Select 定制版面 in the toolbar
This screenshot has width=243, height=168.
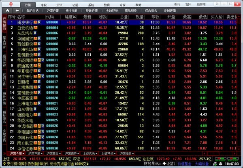click(170, 10)
